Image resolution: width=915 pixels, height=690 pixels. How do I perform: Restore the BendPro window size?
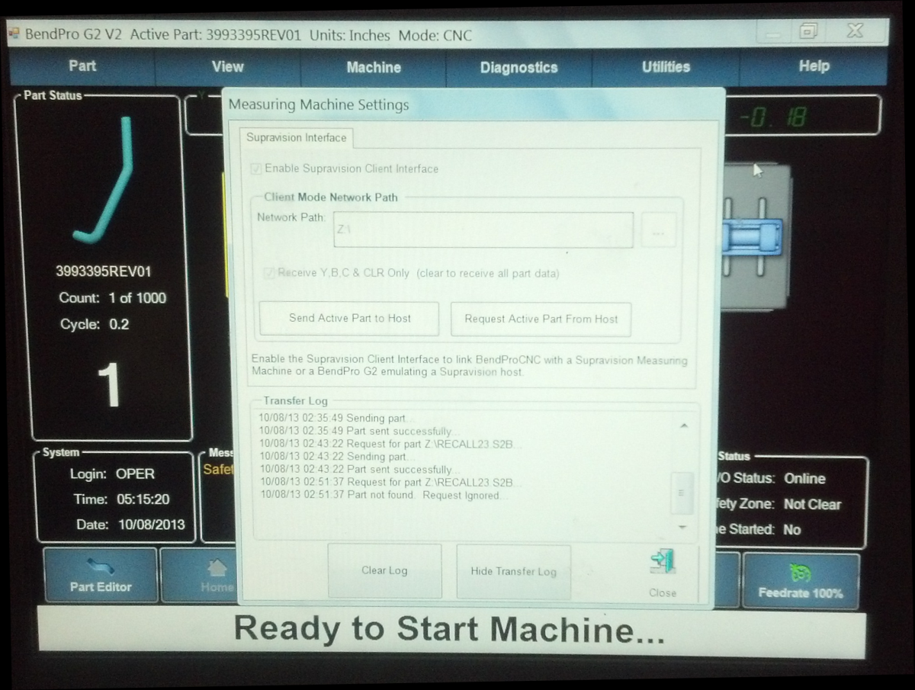pyautogui.click(x=807, y=31)
